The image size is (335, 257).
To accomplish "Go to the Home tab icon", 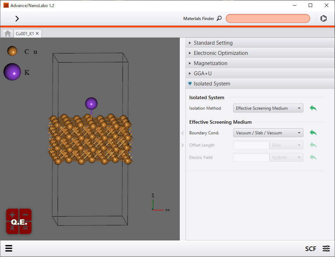I will [8, 33].
